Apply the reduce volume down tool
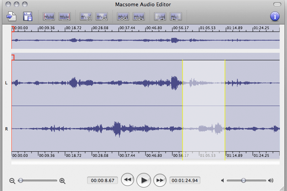The height and width of the screenshot is (191, 287). [x=139, y=16]
